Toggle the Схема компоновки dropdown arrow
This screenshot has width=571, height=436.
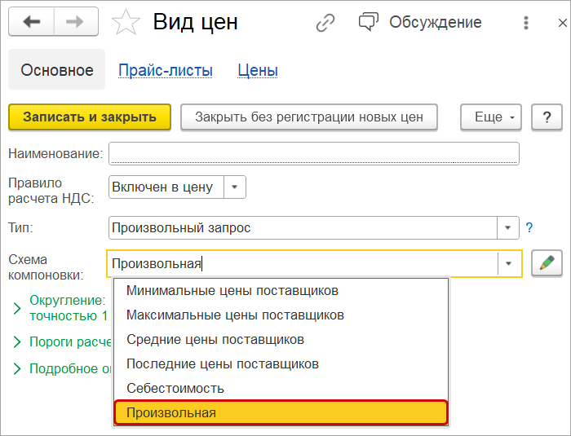(508, 262)
